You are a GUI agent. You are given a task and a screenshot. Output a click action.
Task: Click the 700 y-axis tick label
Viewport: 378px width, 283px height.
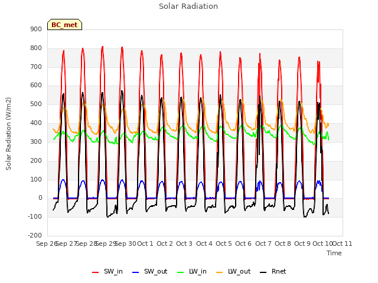pyautogui.click(x=36, y=67)
